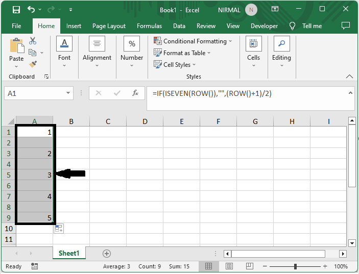Open the Comments speech bubble icon
359x274 pixels.
(346, 26)
